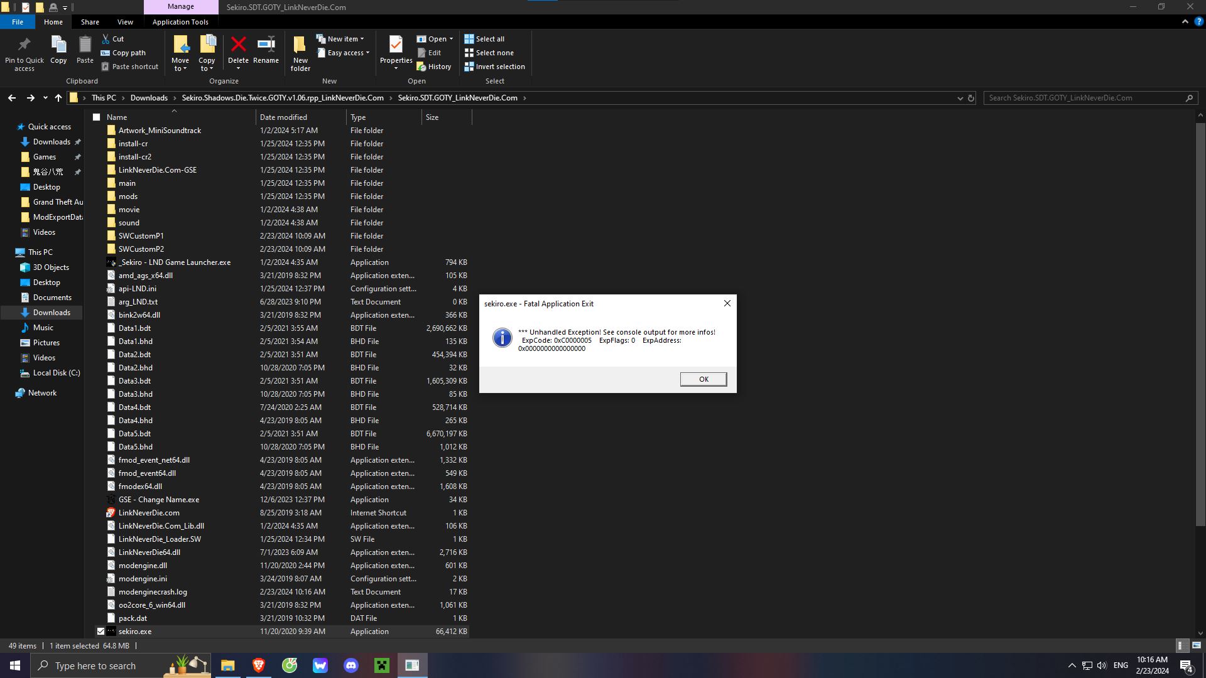Open the View tab in Explorer ribbon
Screen dimensions: 1206x678
[125, 23]
